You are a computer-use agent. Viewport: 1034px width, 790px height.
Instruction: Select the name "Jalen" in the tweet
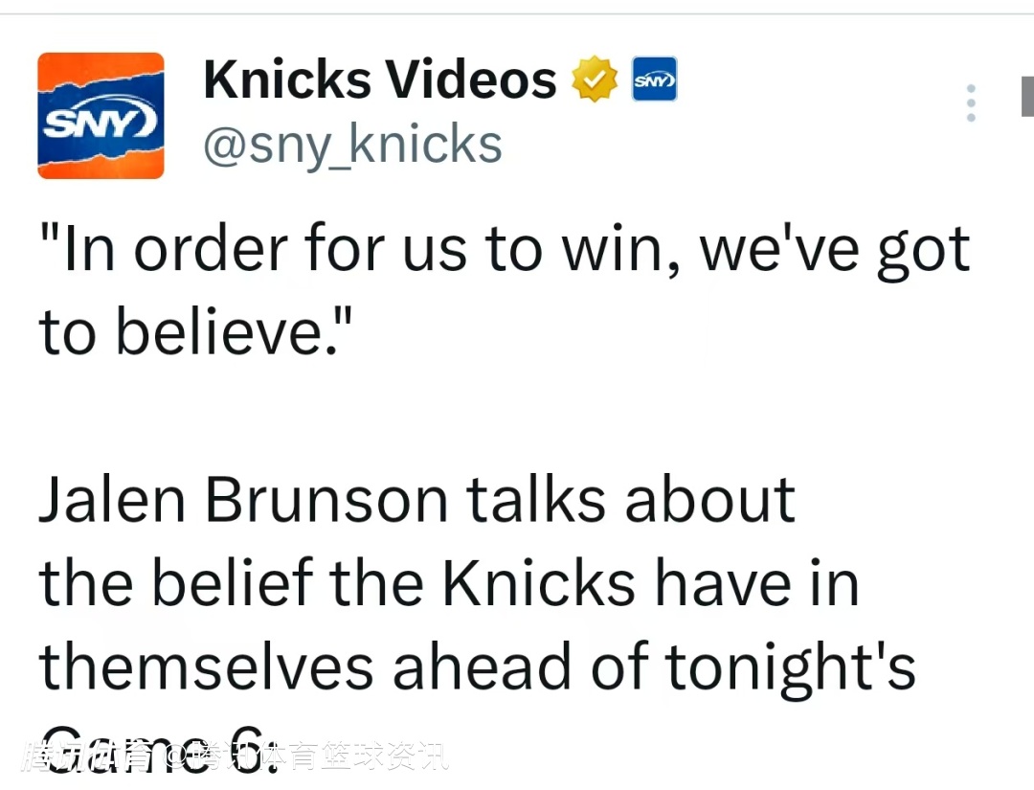112,499
